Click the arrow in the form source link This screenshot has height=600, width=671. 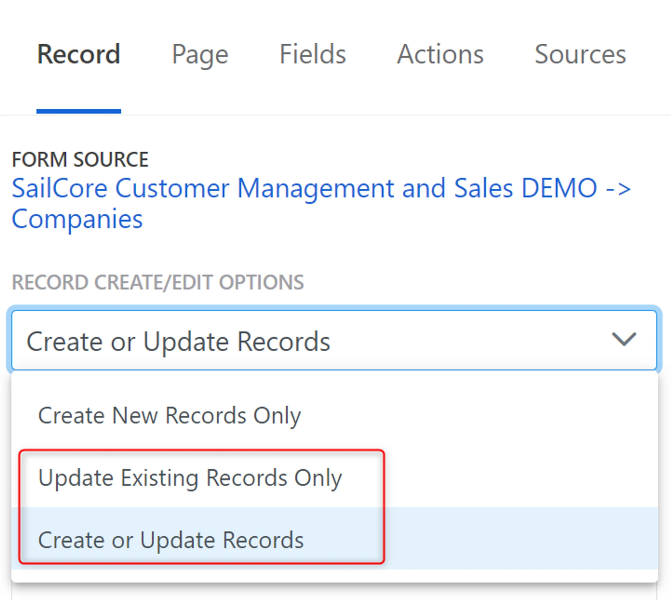(618, 189)
